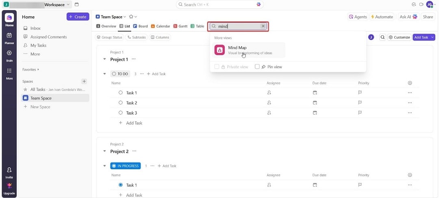Toggle status circle of Project 1 Task 2
The width and height of the screenshot is (439, 198).
[x=121, y=103]
